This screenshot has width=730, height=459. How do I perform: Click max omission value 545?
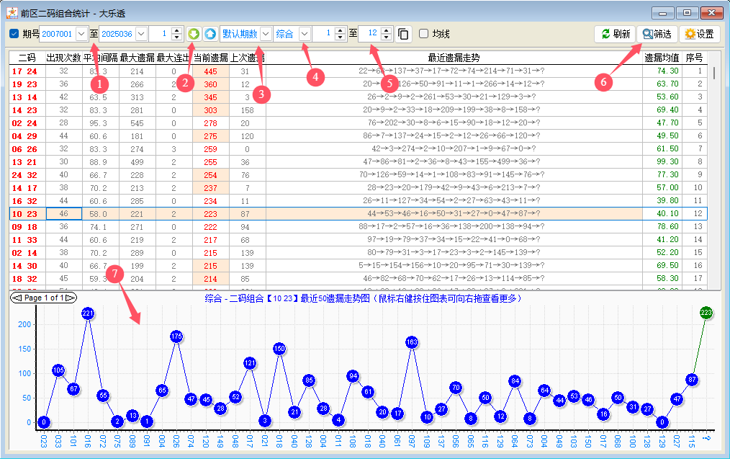tap(137, 123)
